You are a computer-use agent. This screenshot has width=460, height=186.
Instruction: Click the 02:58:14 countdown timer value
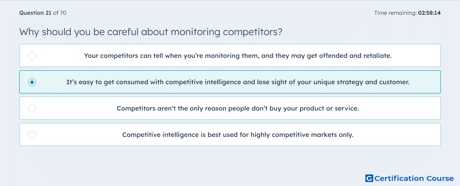tap(429, 13)
